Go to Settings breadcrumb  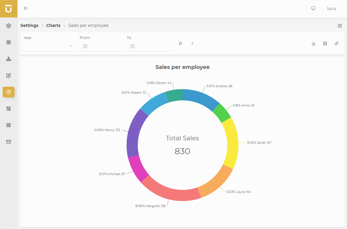pyautogui.click(x=29, y=25)
